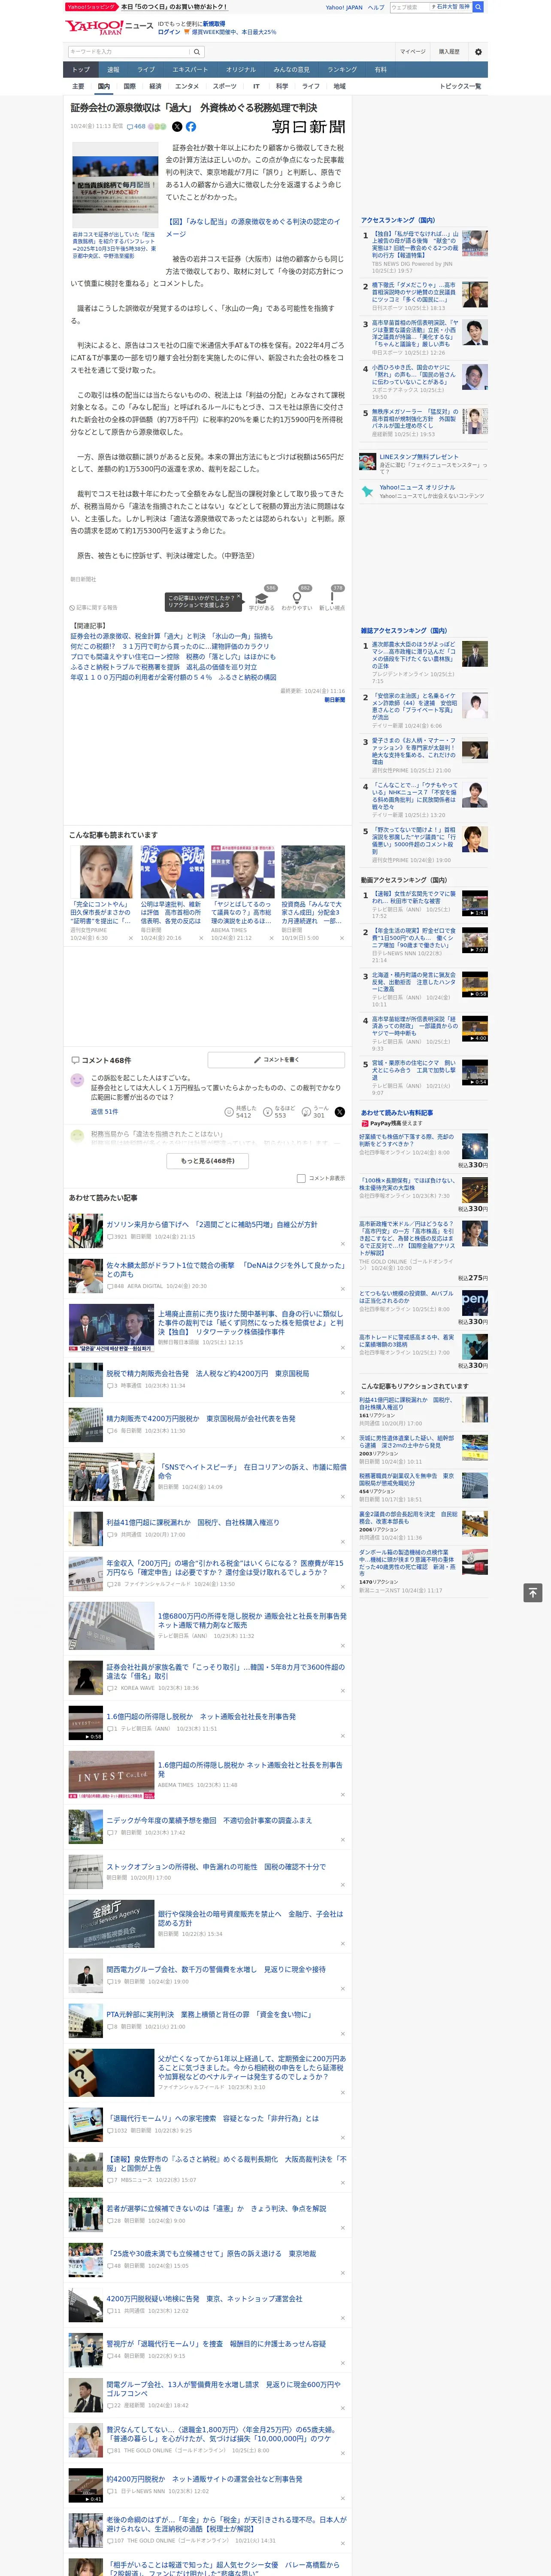The width and height of the screenshot is (551, 2576).
Task: Open the 投資商品「みんなで大家さん成田」 thumbnail
Action: pyautogui.click(x=313, y=872)
